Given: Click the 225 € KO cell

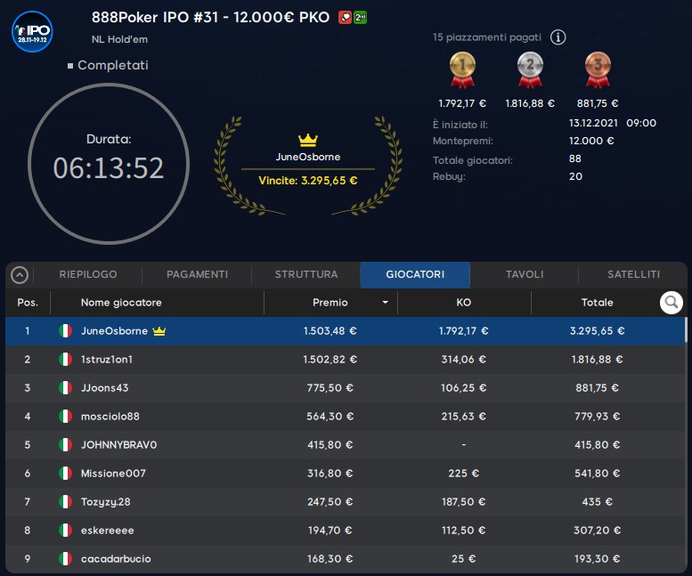Looking at the screenshot, I should point(463,474).
